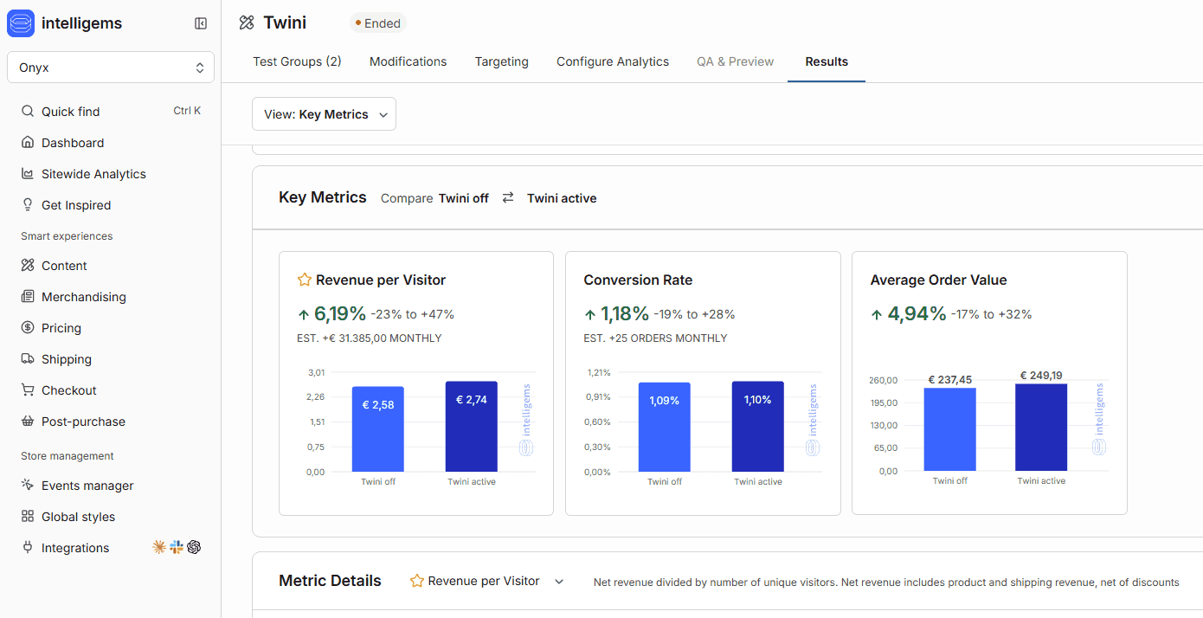1203x618 pixels.
Task: Click the intelligems logo icon
Action: click(x=21, y=23)
